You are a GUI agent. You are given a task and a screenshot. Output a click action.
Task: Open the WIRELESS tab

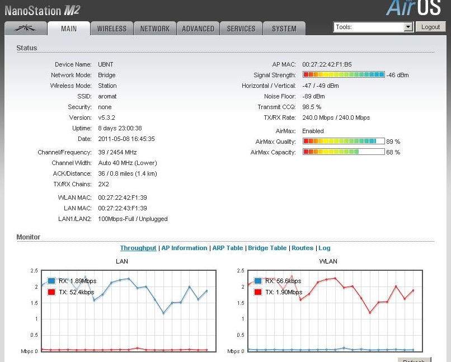112,29
